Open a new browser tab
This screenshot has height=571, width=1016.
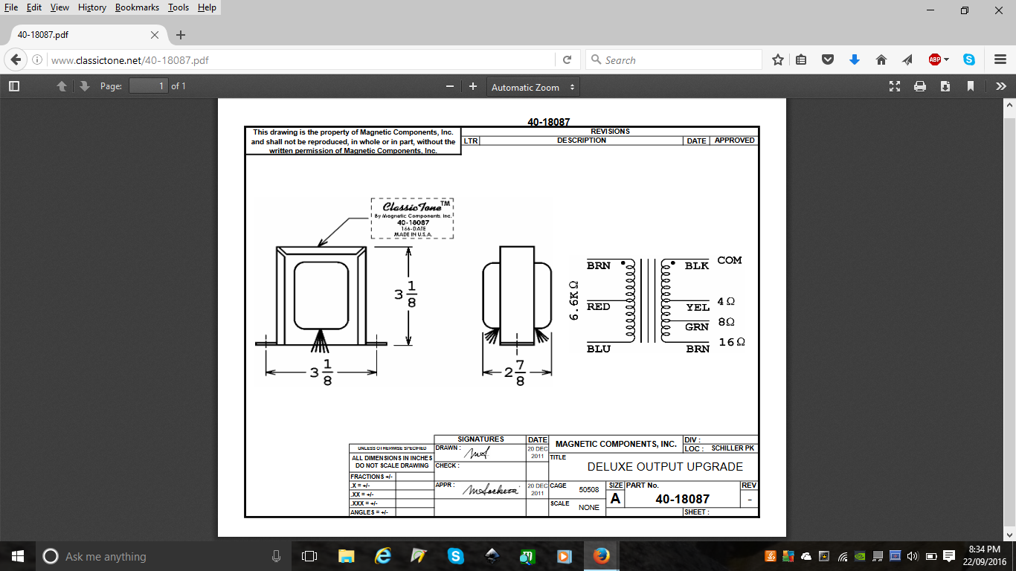pos(180,35)
